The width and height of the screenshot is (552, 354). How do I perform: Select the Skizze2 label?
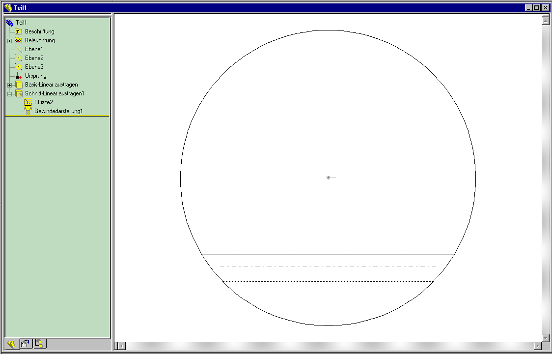[x=43, y=102]
